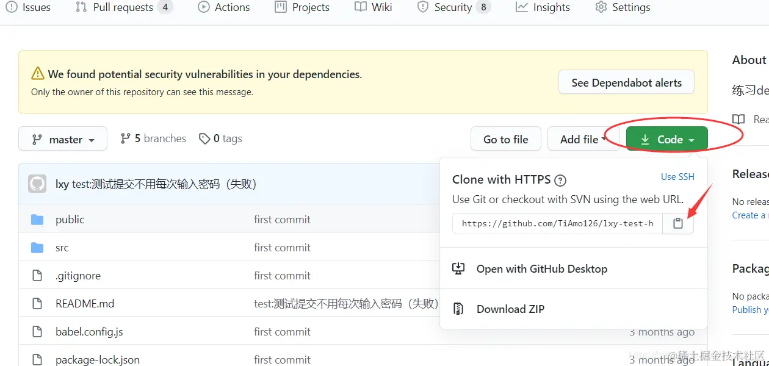Screen dimensions: 769x366
Task: Switch to the Pull requests tab
Action: (x=123, y=7)
